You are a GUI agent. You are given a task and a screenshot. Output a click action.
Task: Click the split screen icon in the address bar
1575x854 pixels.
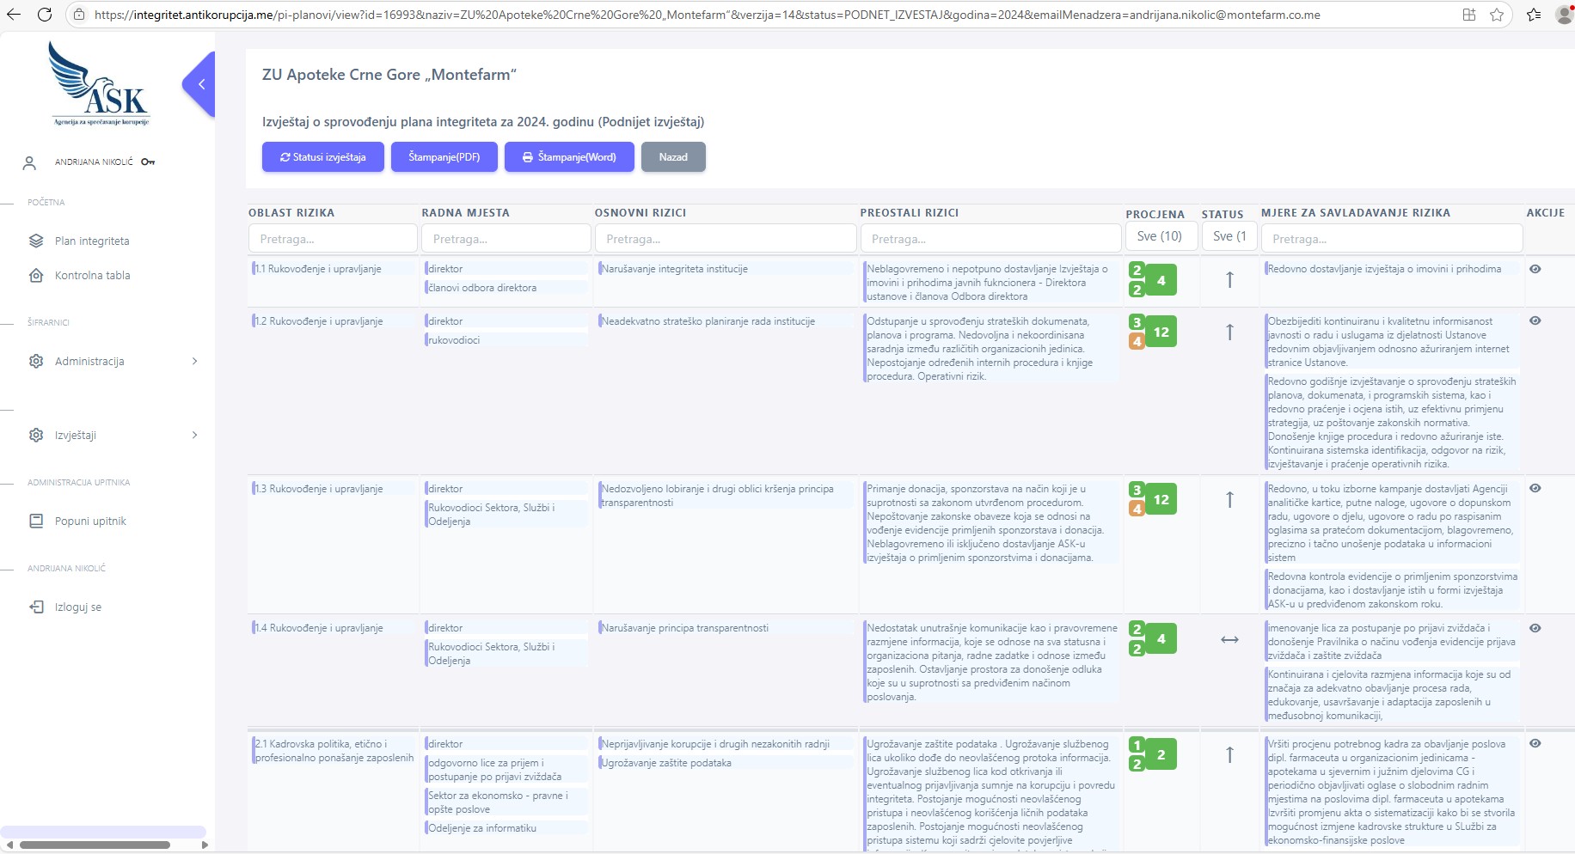click(x=1469, y=15)
